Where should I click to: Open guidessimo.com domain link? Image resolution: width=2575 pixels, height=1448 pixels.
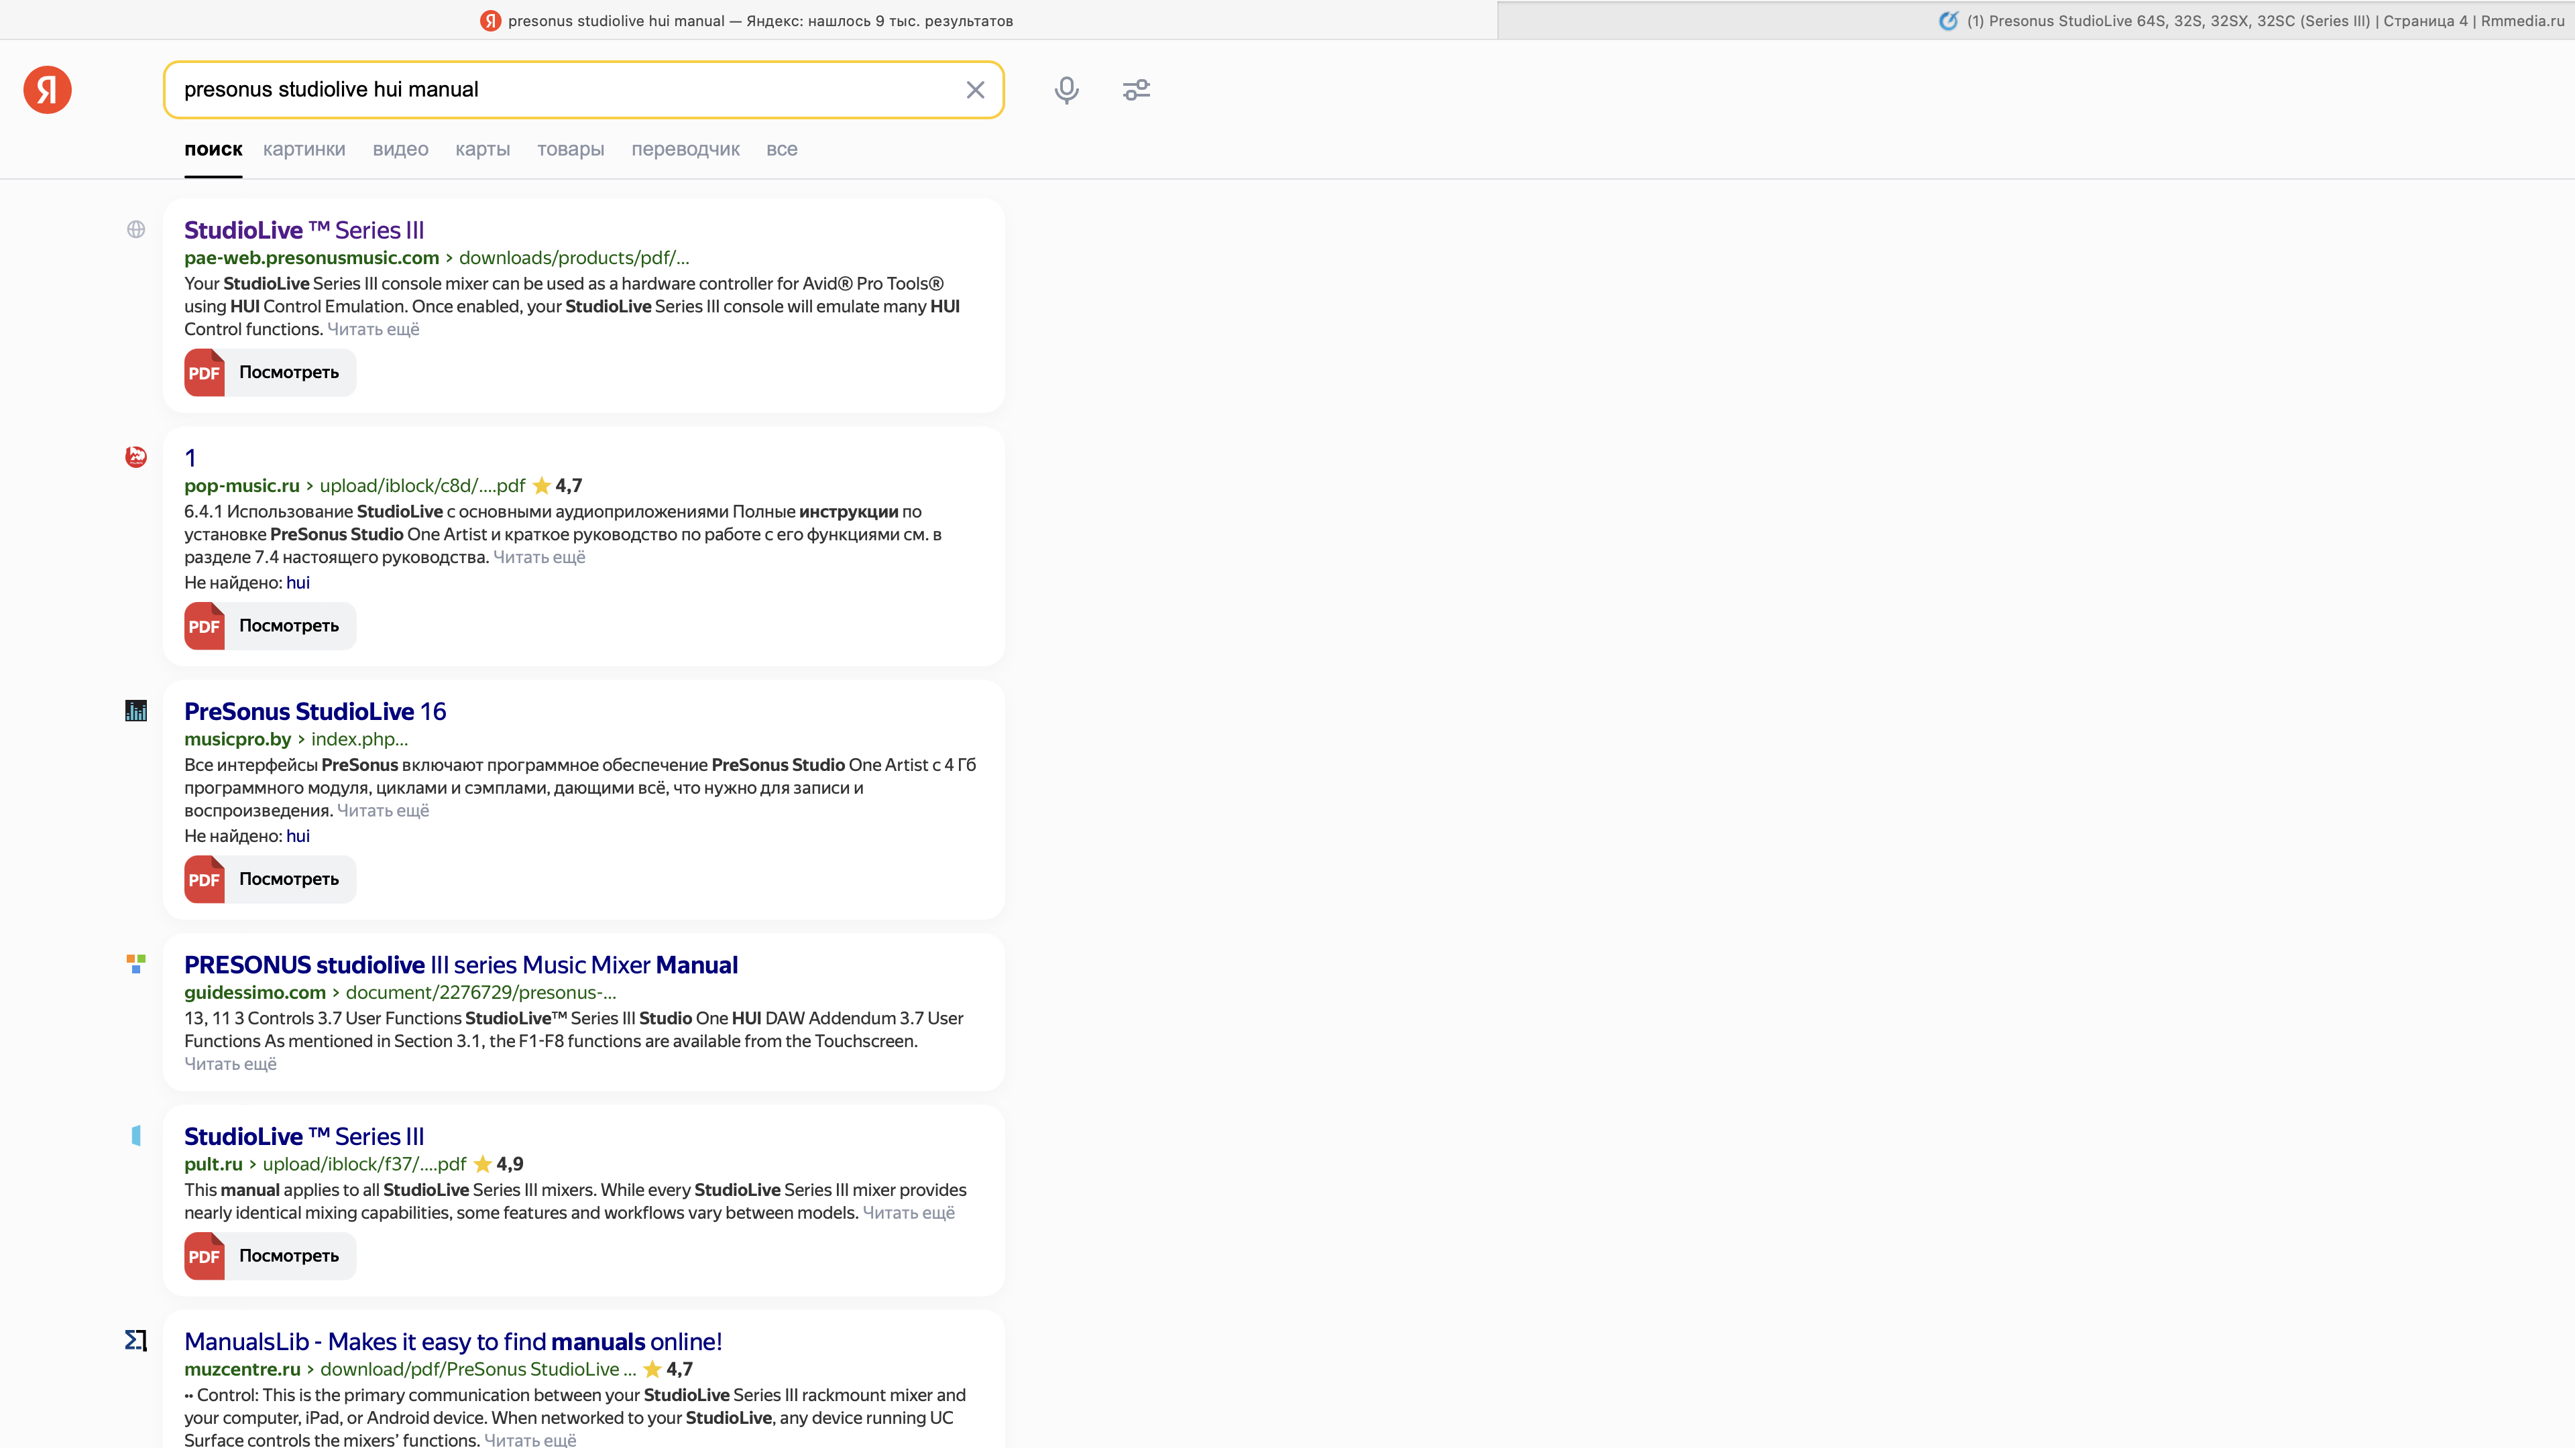tap(255, 992)
